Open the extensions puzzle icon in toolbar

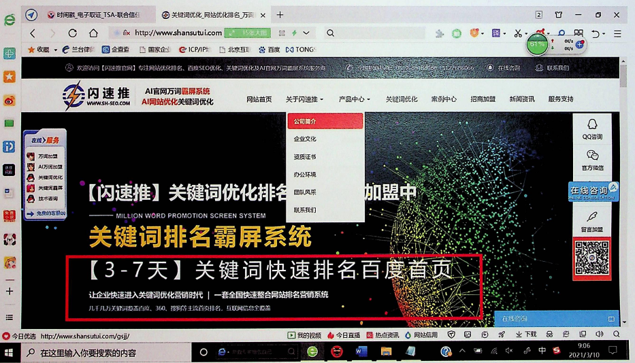440,33
